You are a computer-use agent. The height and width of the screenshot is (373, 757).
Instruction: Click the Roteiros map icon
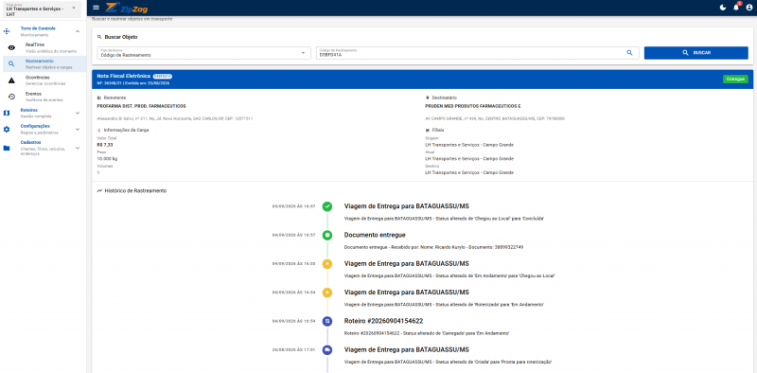[x=7, y=113]
